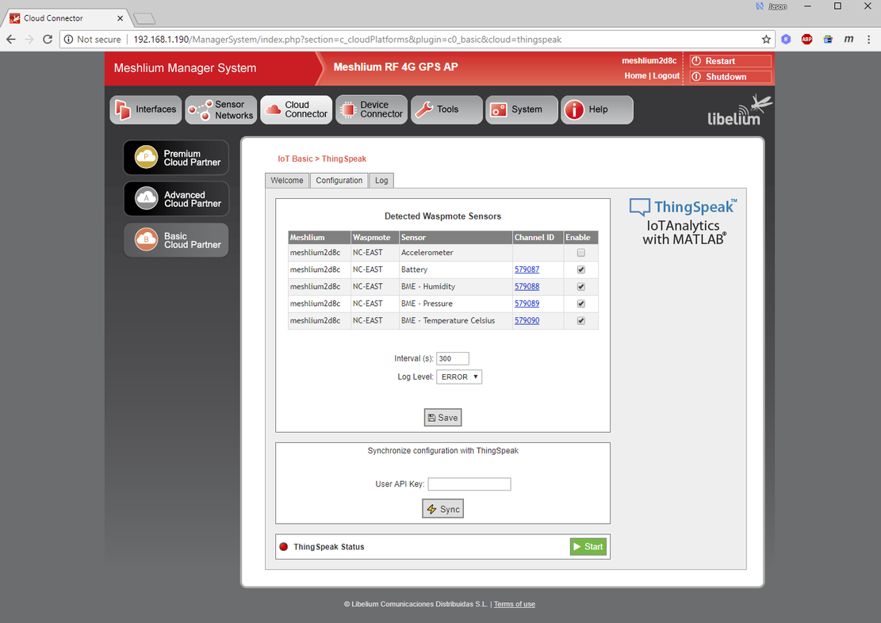This screenshot has width=881, height=623.
Task: Open channel ID 579090 link
Action: [x=527, y=321]
